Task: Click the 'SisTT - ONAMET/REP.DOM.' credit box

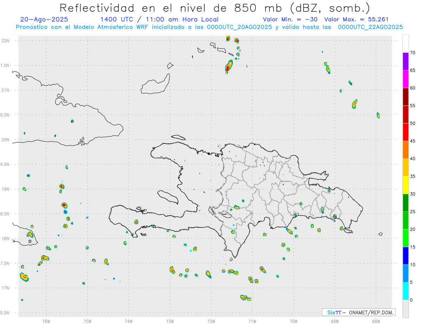Action: click(358, 312)
